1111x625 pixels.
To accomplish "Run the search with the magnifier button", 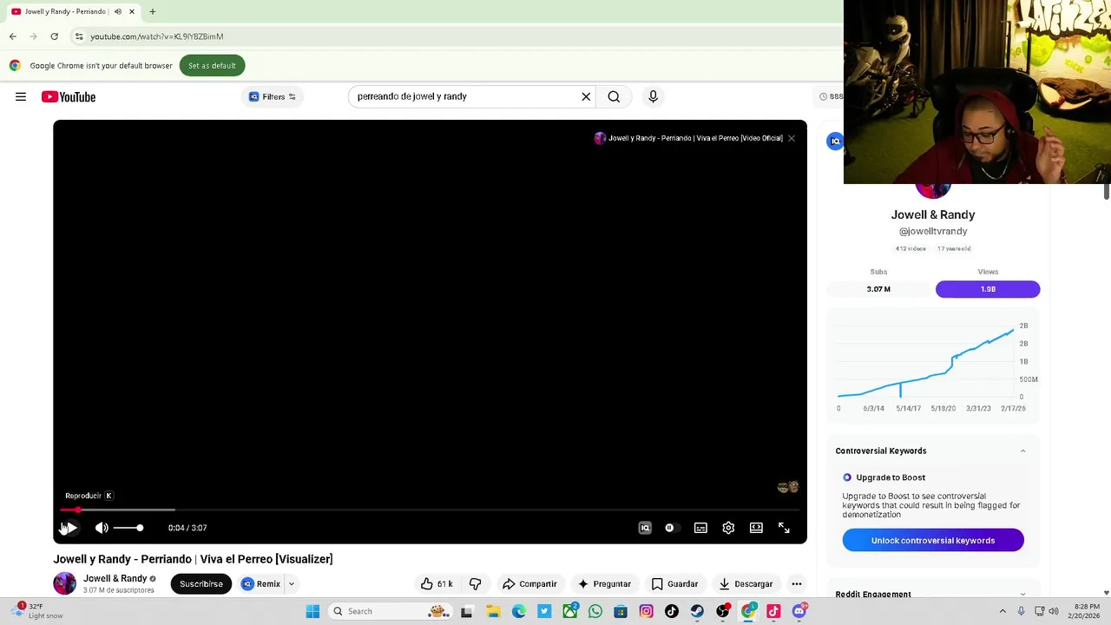I will 614,96.
